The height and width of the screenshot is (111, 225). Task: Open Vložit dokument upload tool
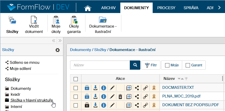coord(34,25)
